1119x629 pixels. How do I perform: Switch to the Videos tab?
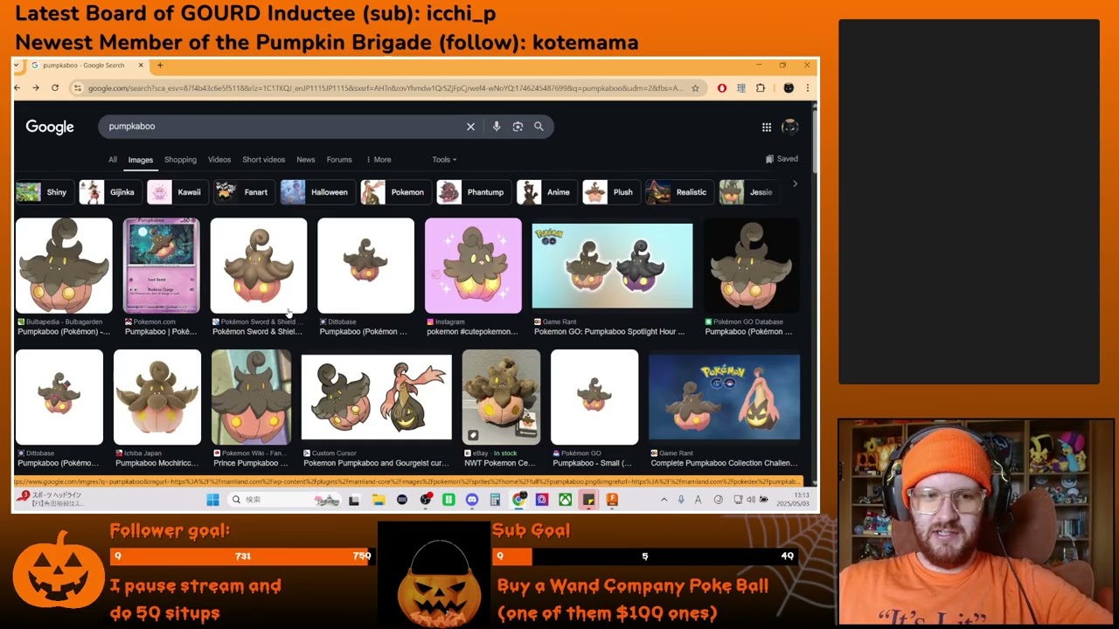coord(219,160)
